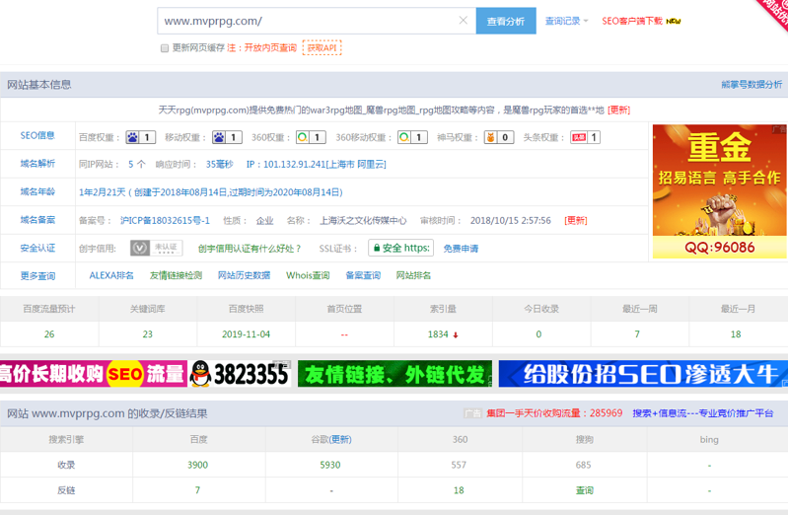Open the website history data link
The width and height of the screenshot is (788, 515).
coord(244,275)
